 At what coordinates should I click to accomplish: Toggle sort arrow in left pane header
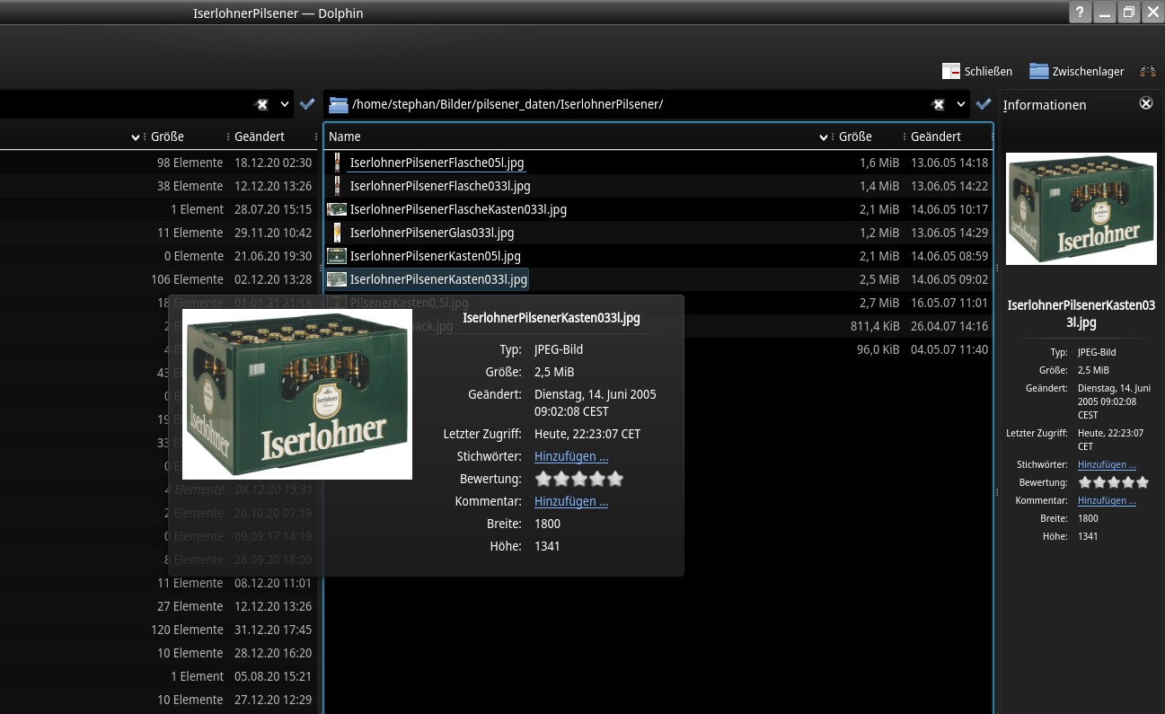pyautogui.click(x=136, y=137)
